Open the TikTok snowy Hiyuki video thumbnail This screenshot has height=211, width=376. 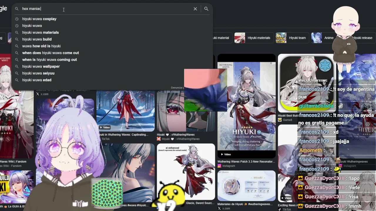pos(125,111)
